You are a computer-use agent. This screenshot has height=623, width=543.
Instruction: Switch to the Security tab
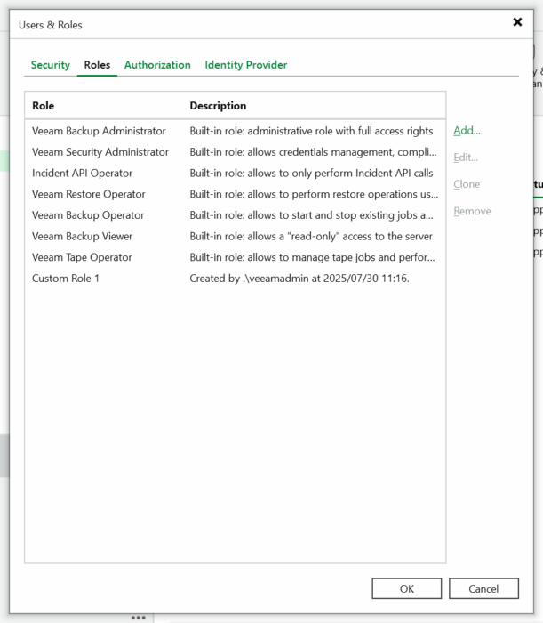[51, 65]
